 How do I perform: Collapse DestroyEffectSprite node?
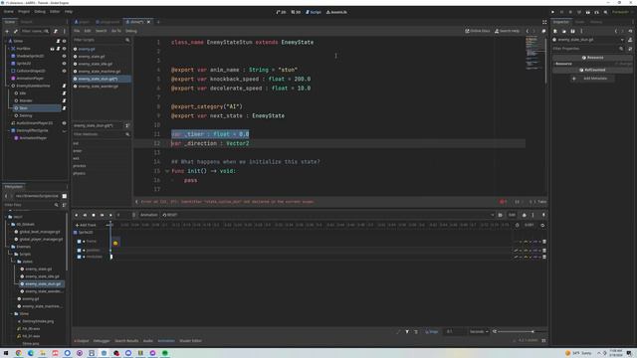tap(9, 130)
